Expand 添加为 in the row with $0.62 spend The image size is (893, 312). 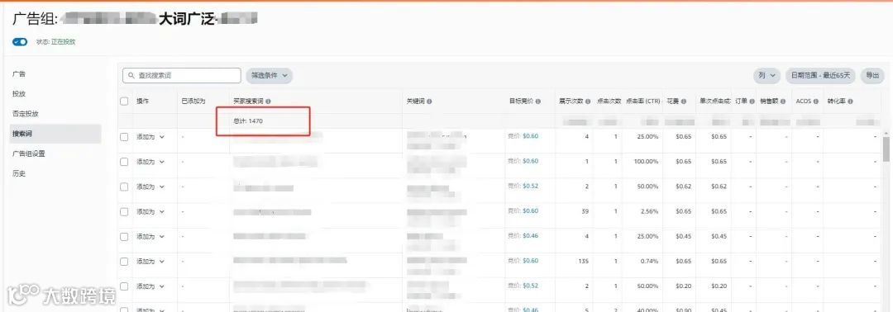[x=150, y=187]
